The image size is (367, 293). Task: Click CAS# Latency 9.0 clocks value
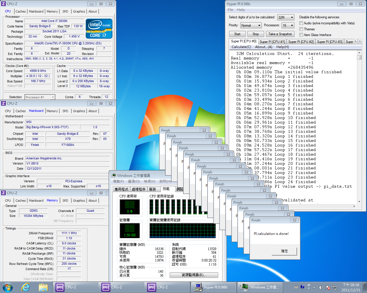click(x=69, y=243)
